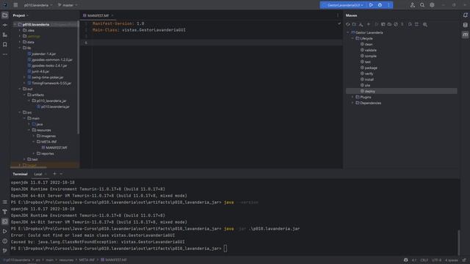Image resolution: width=470 pixels, height=264 pixels.
Task: Click META-INF in the breadcrumb bar
Action: pos(87,260)
